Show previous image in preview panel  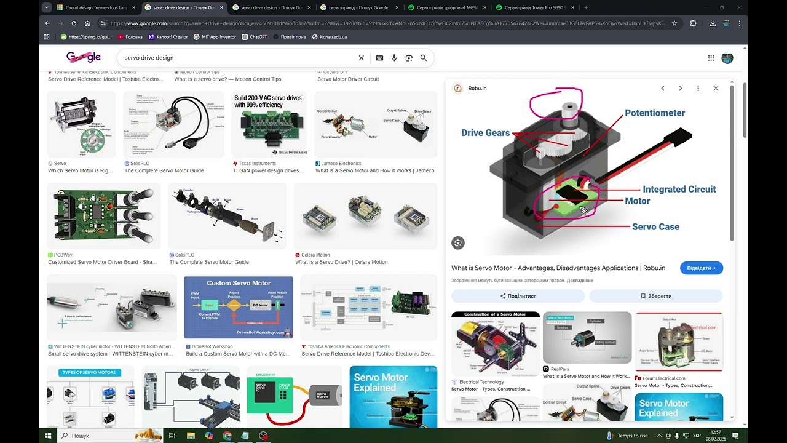pos(663,88)
